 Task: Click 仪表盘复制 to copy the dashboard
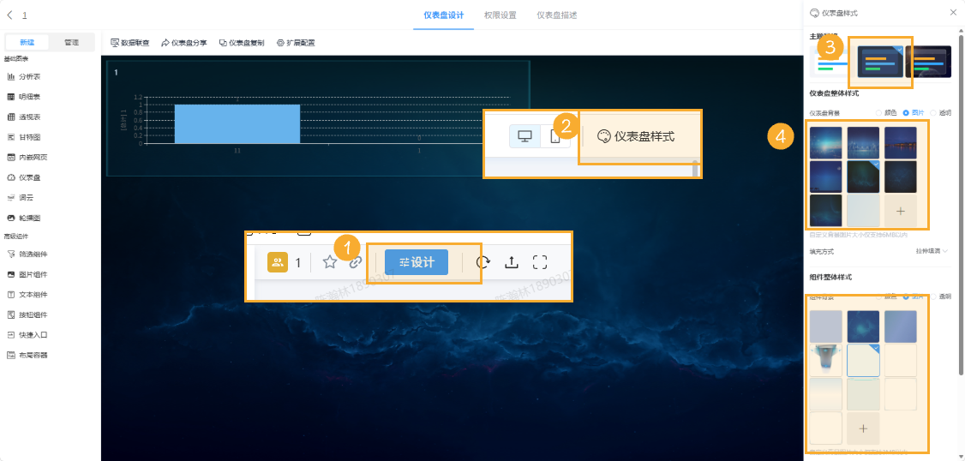pyautogui.click(x=242, y=43)
